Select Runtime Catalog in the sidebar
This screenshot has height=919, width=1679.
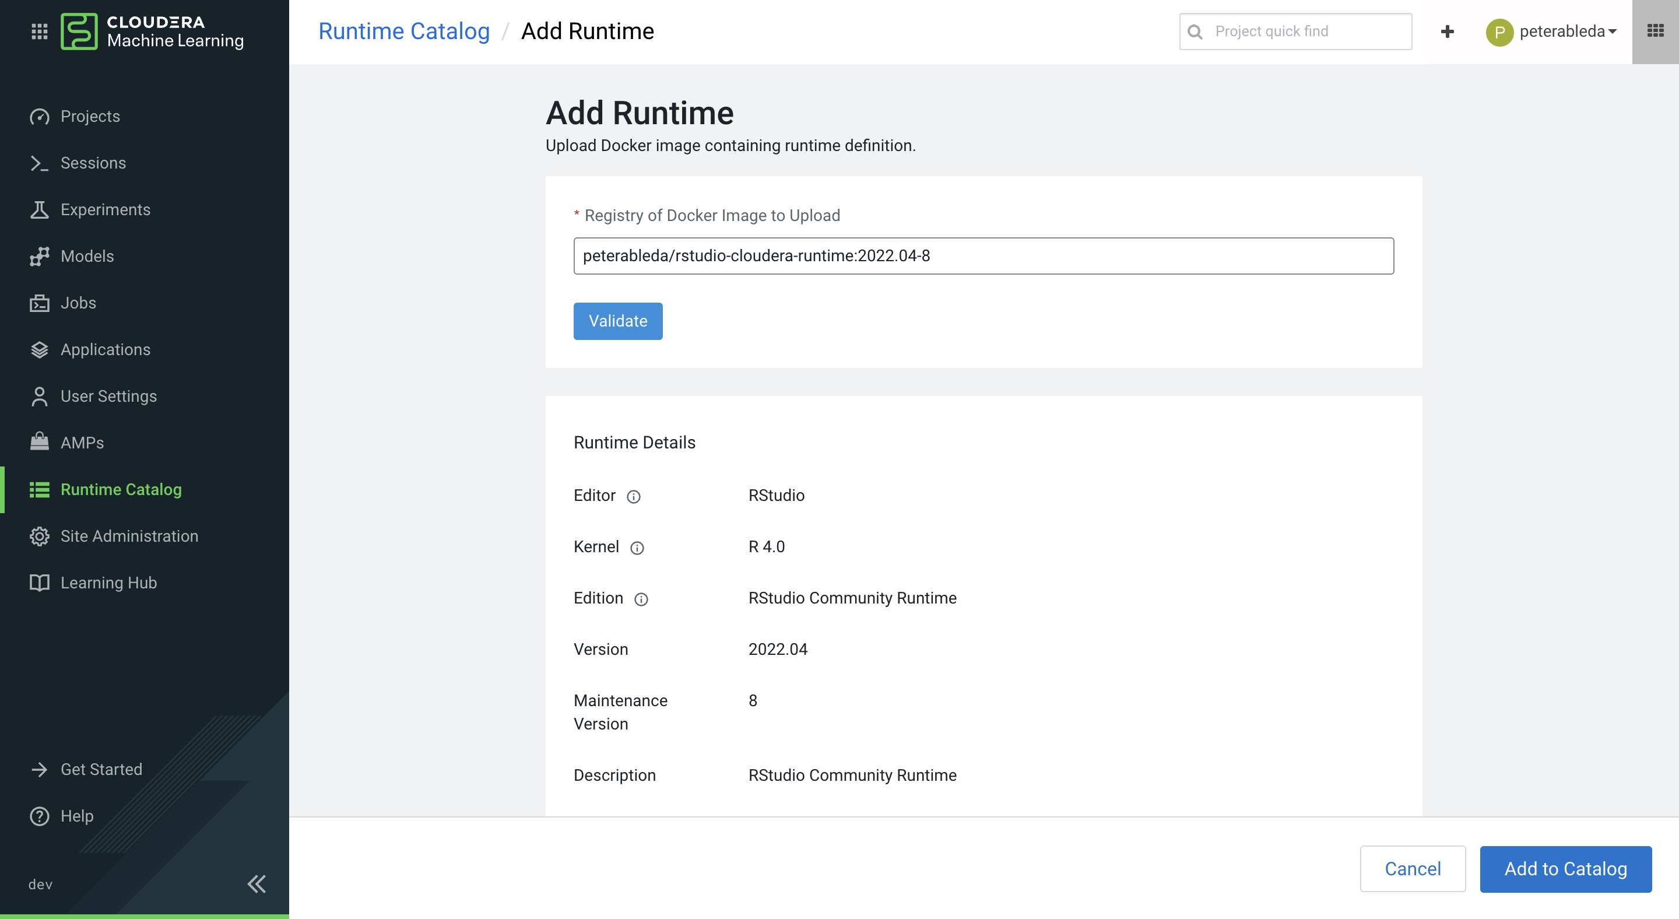coord(121,489)
